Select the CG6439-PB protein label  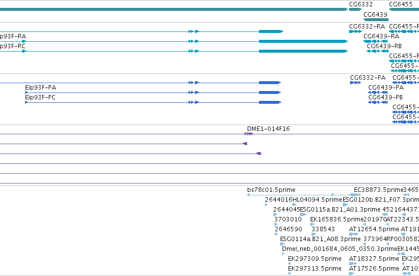[386, 97]
